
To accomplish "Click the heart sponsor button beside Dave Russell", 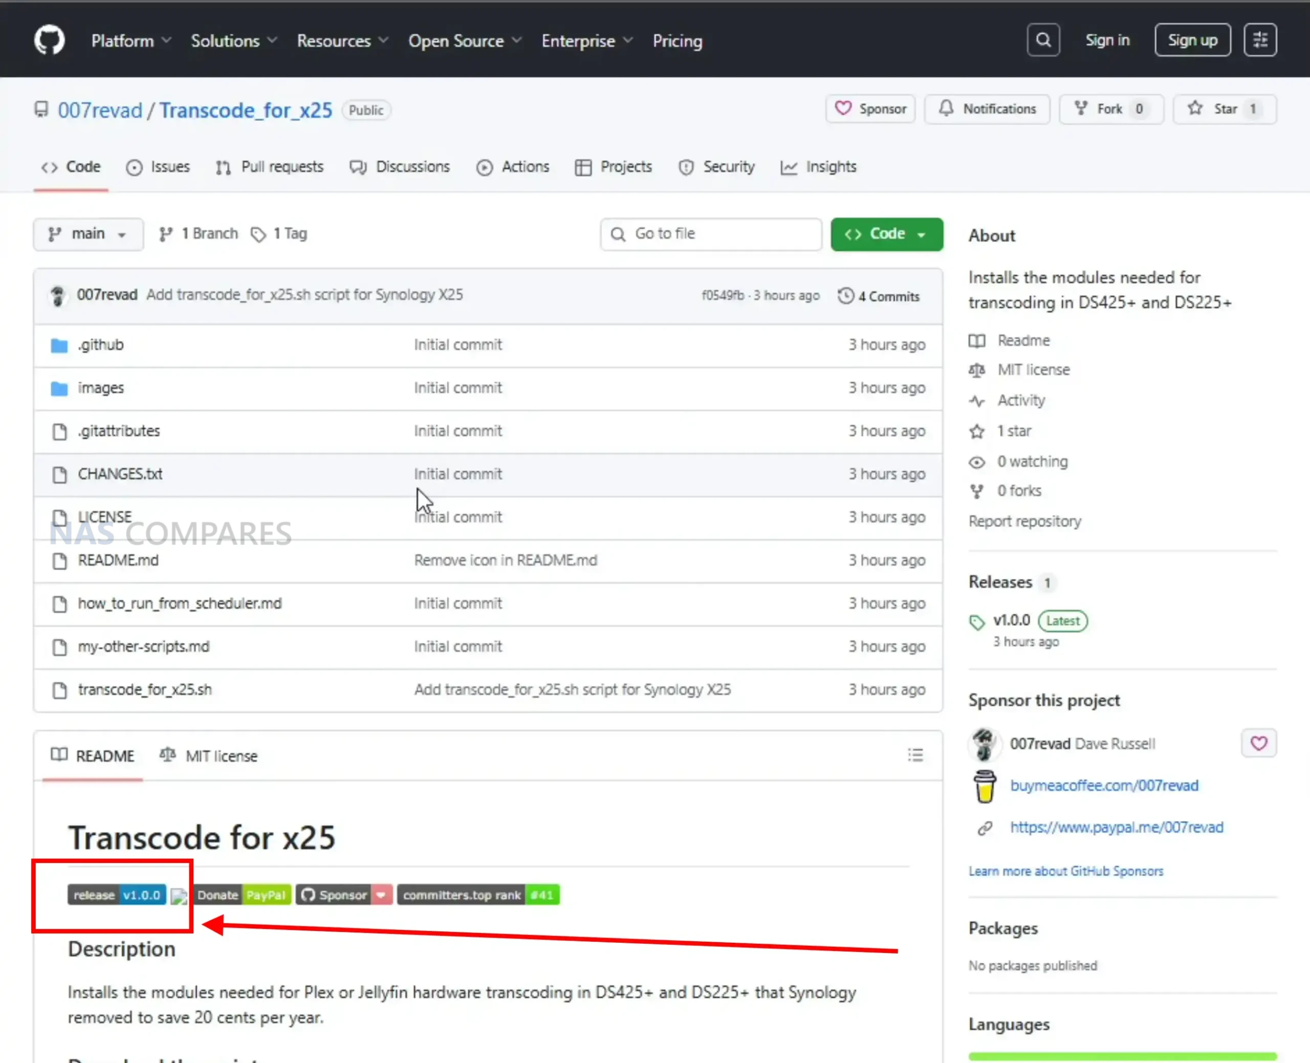I will tap(1259, 743).
